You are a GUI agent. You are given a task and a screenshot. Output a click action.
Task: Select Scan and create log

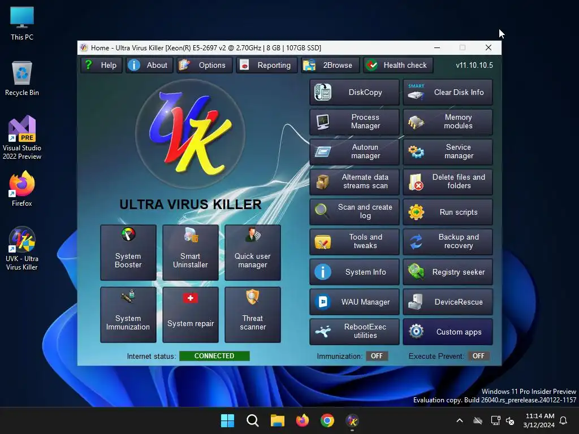click(x=355, y=212)
